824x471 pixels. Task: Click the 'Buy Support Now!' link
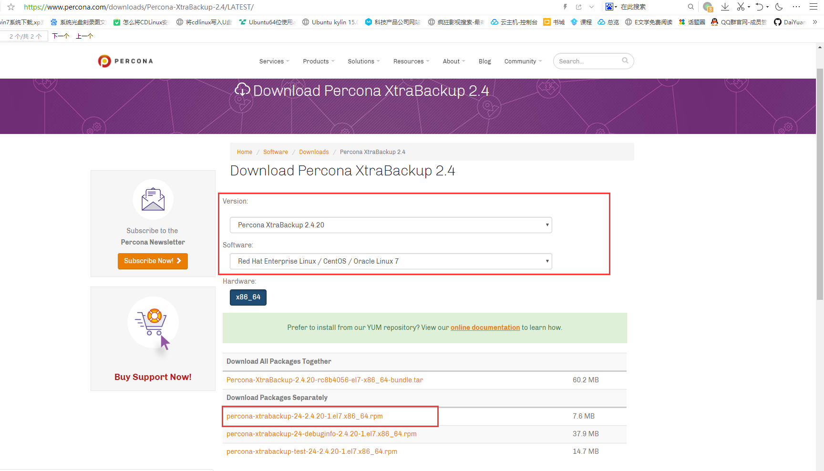click(153, 377)
